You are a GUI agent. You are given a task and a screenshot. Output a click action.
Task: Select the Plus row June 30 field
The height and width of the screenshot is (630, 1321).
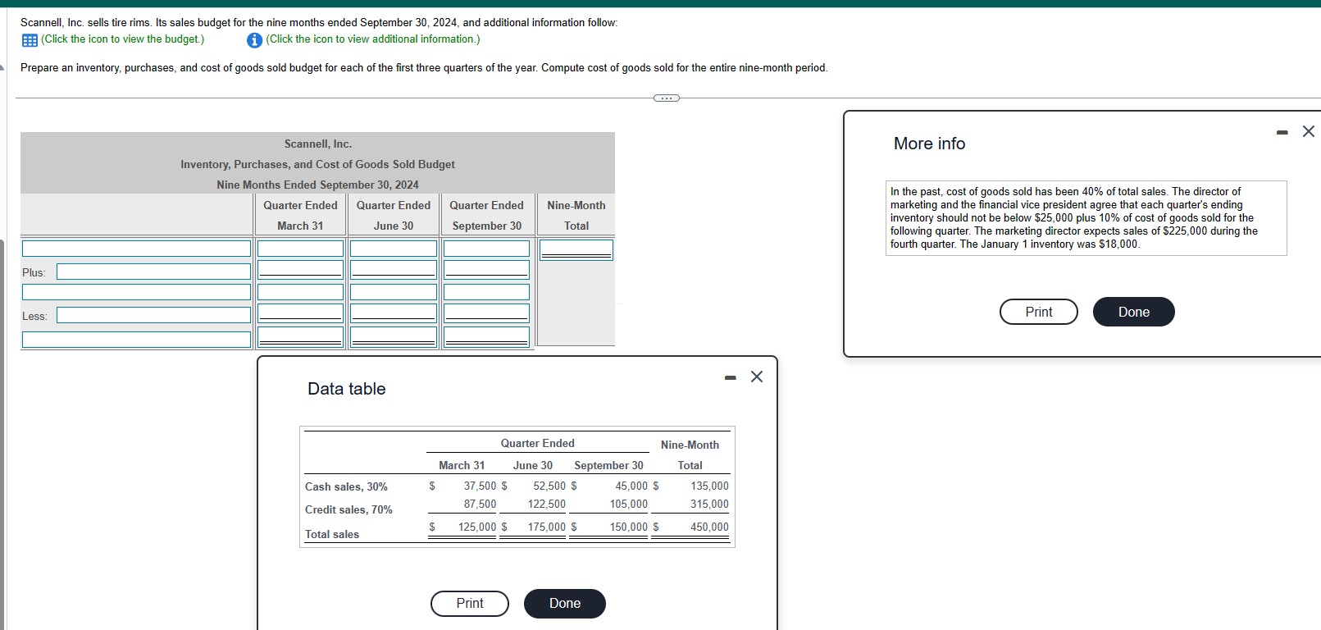pyautogui.click(x=394, y=270)
